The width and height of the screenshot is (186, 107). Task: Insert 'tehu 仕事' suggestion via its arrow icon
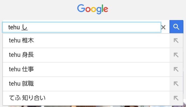click(176, 69)
